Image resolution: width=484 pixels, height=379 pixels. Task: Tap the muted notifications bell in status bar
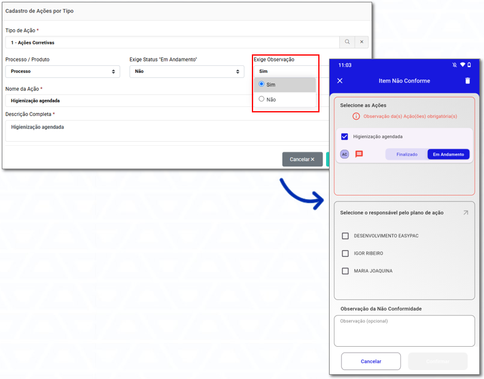[x=454, y=65]
